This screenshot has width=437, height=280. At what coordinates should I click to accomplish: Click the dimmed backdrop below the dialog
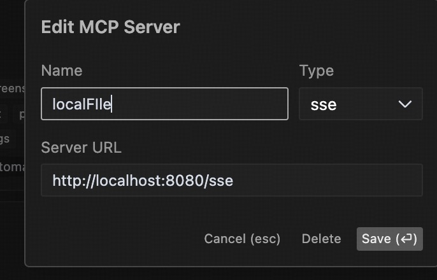click(218, 274)
